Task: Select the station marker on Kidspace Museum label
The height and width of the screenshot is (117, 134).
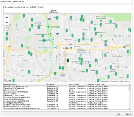Action: click(x=44, y=40)
